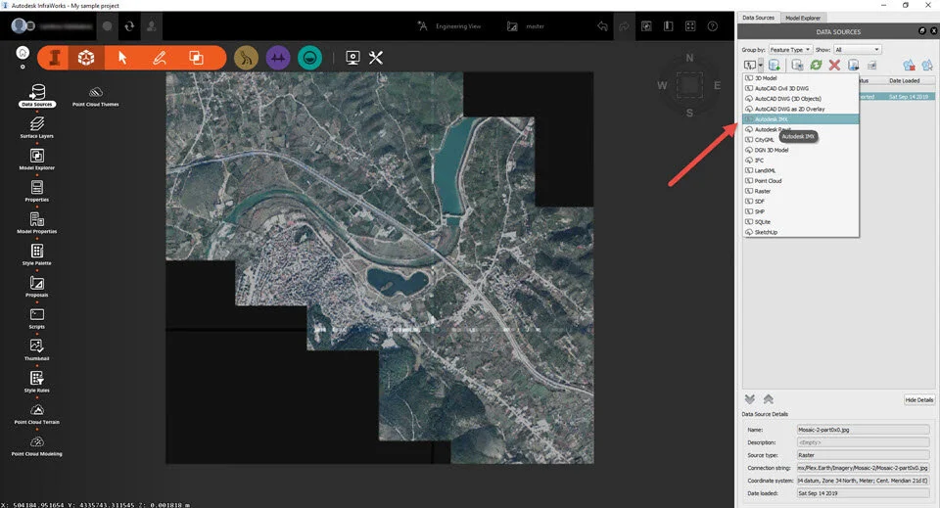This screenshot has width=940, height=508.
Task: Click the add file data source dropdown arrow
Action: pos(761,65)
